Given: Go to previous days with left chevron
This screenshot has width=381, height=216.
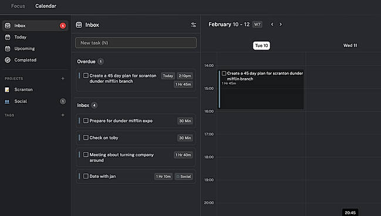Looking at the screenshot, I should coord(272,24).
